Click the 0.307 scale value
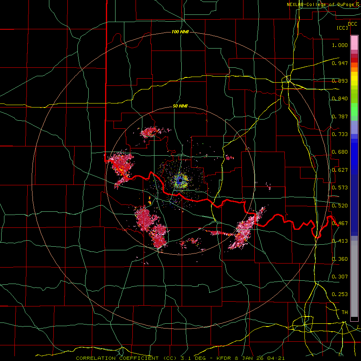 (340, 277)
